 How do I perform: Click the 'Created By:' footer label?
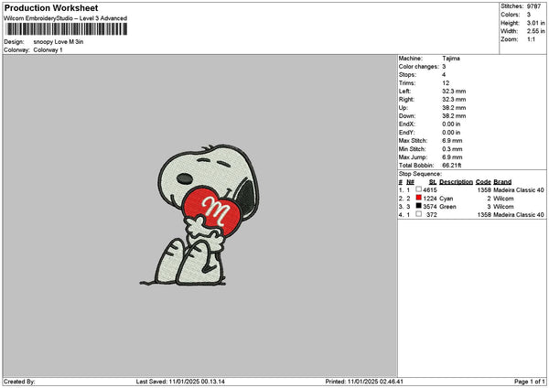19,382
